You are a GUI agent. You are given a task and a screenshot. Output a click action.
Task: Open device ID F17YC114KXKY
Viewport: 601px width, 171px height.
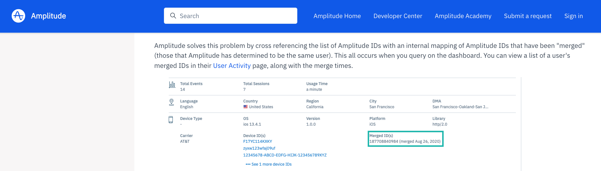pyautogui.click(x=258, y=141)
